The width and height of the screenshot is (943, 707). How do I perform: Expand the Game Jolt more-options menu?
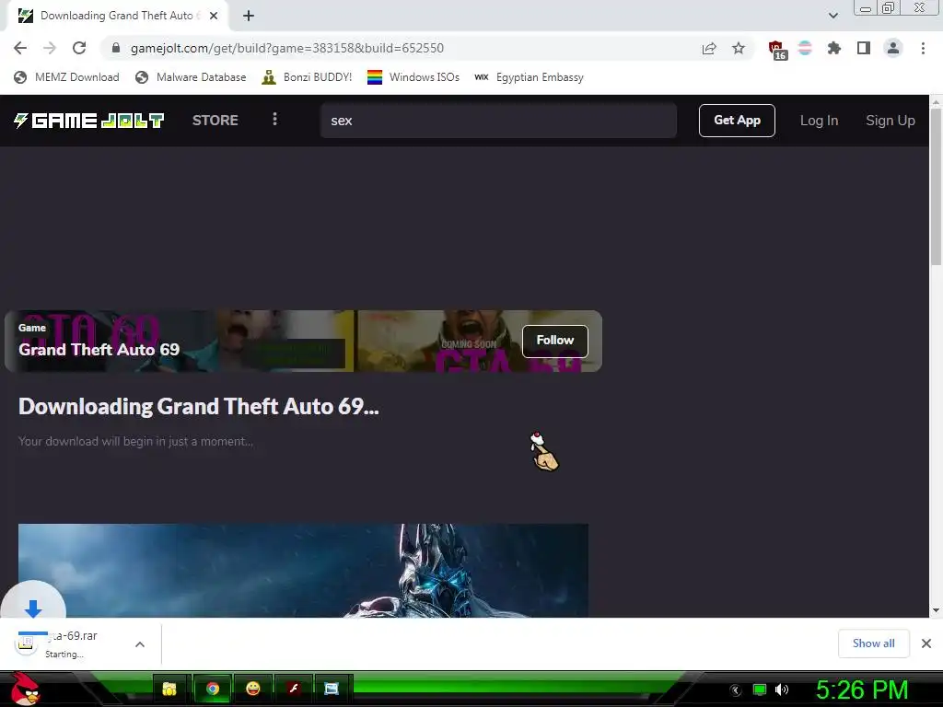coord(274,119)
